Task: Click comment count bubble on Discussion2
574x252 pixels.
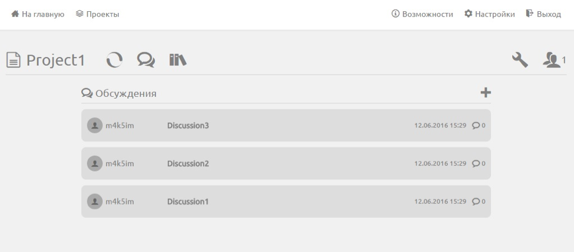Action: point(479,163)
